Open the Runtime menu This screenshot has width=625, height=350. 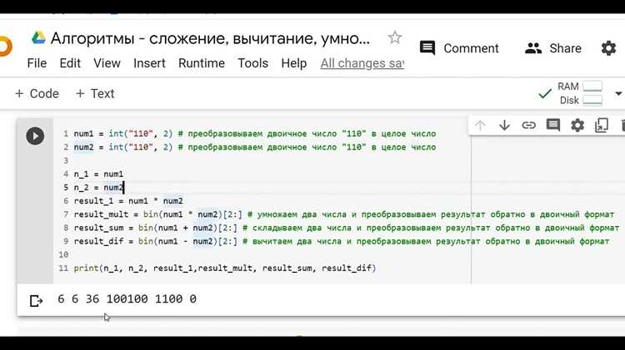click(202, 63)
